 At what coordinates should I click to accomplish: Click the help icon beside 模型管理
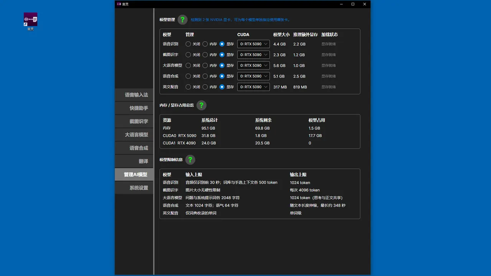click(x=183, y=20)
